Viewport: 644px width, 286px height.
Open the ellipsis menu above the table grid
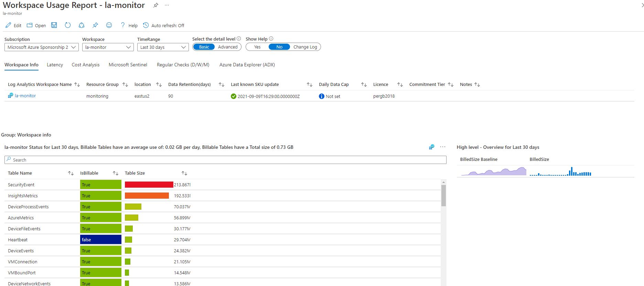click(443, 147)
